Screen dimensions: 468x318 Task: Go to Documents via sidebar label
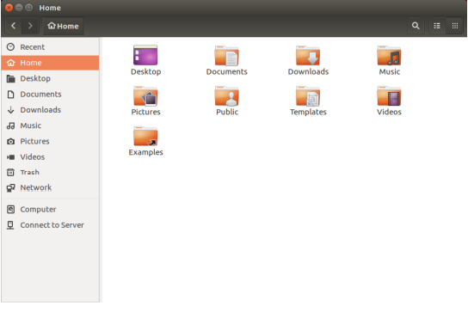click(x=40, y=95)
